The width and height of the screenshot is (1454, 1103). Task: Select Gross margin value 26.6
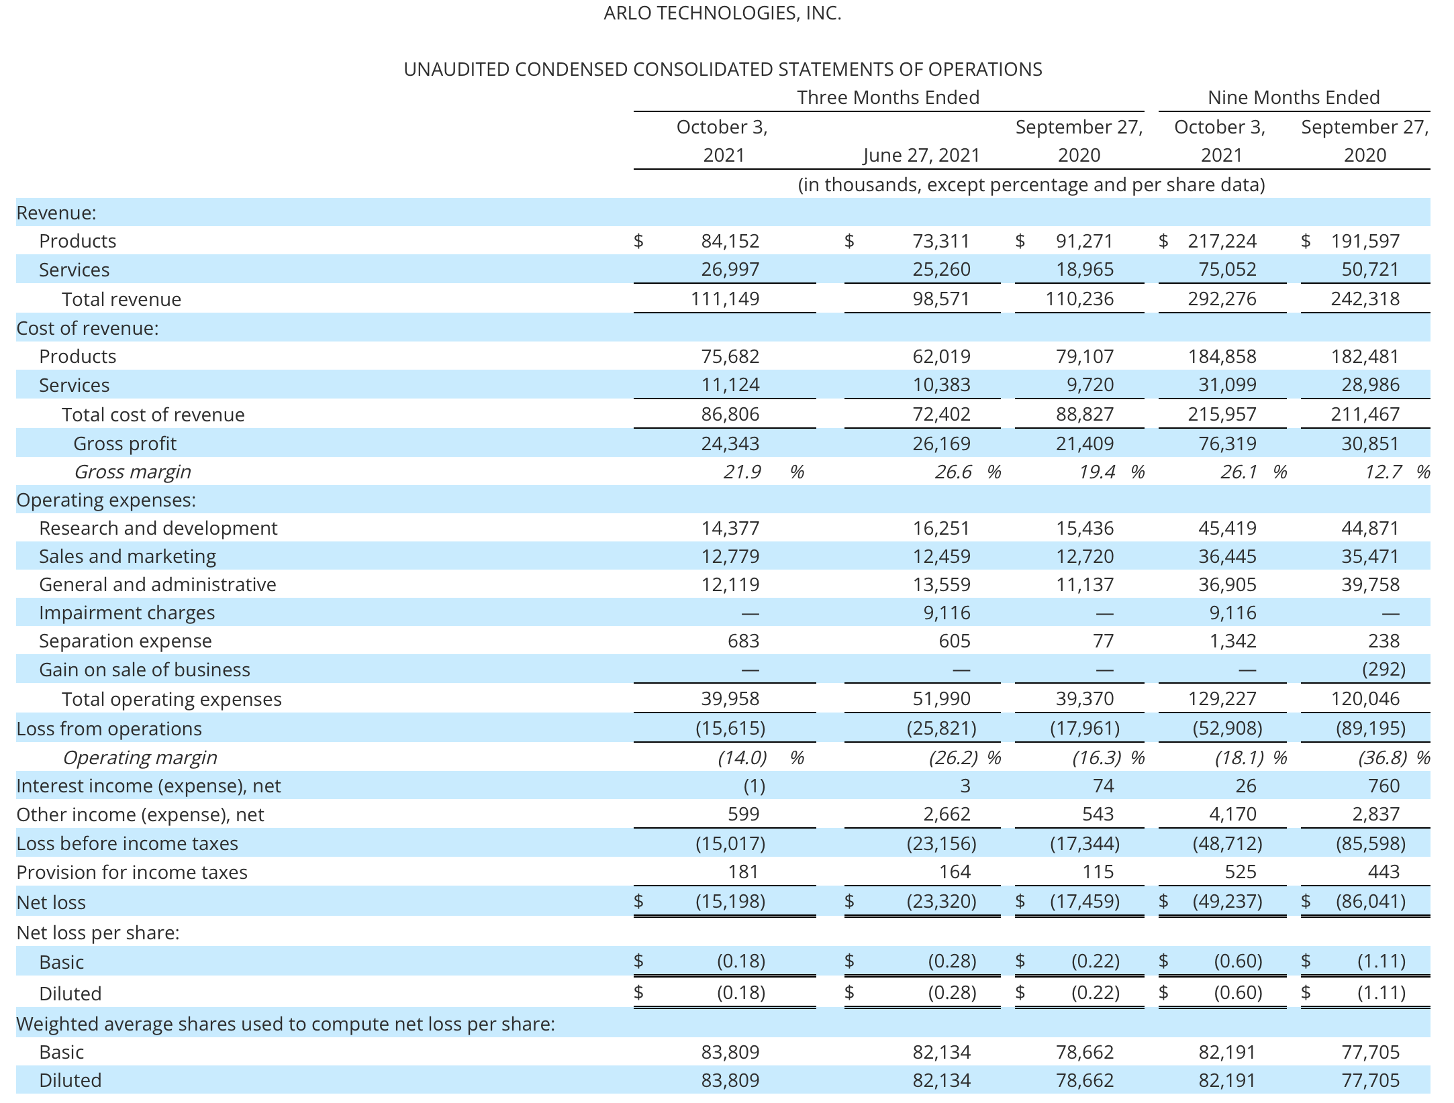(x=953, y=472)
